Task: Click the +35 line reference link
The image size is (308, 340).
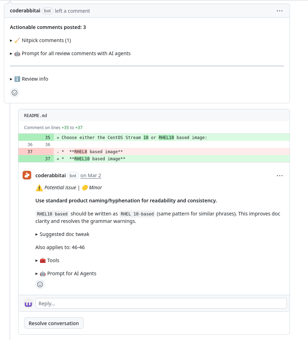Action: click(65, 128)
